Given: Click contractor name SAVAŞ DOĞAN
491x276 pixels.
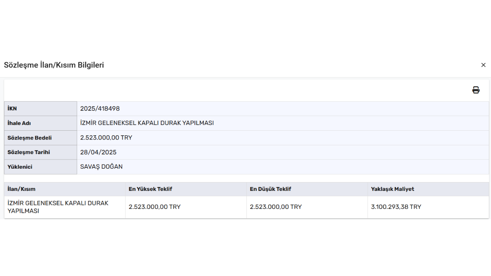Looking at the screenshot, I should coord(101,167).
